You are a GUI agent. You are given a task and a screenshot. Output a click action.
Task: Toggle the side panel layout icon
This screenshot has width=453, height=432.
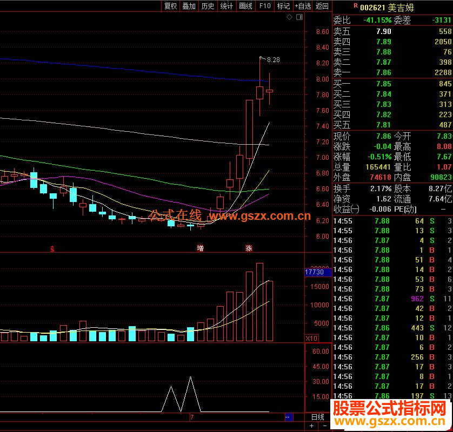click(299, 17)
